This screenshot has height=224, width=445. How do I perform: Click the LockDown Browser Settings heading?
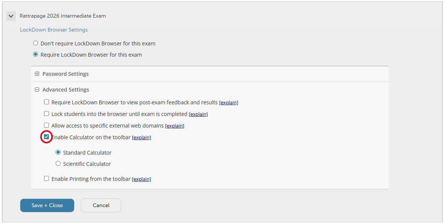click(54, 30)
